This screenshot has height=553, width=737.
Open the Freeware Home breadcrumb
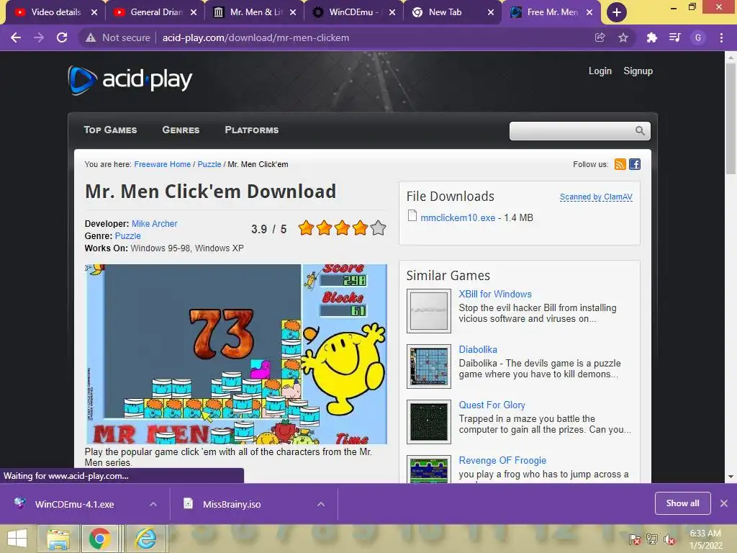click(x=162, y=164)
